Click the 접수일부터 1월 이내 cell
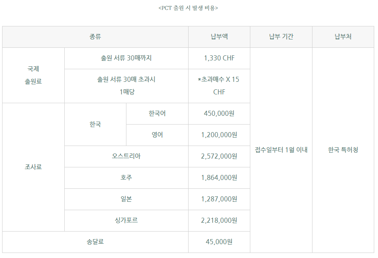The height and width of the screenshot is (258, 378). pyautogui.click(x=281, y=150)
